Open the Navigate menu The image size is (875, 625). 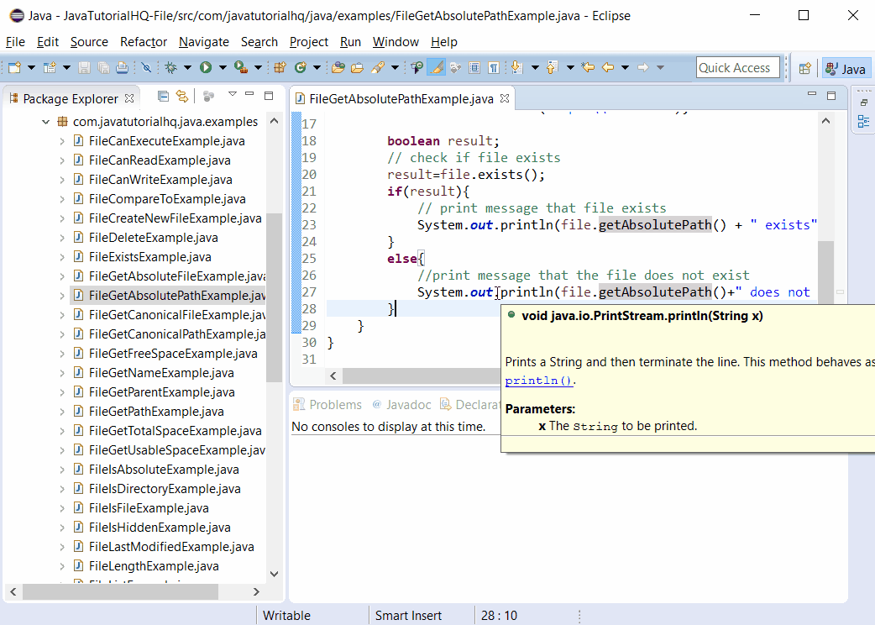coord(204,42)
